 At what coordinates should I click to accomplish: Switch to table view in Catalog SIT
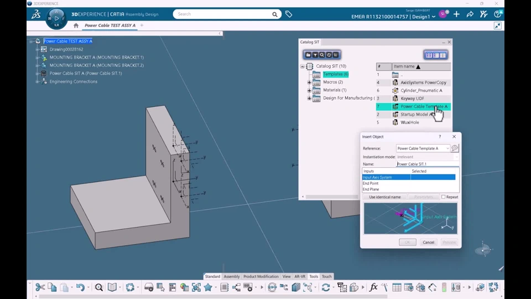[442, 55]
